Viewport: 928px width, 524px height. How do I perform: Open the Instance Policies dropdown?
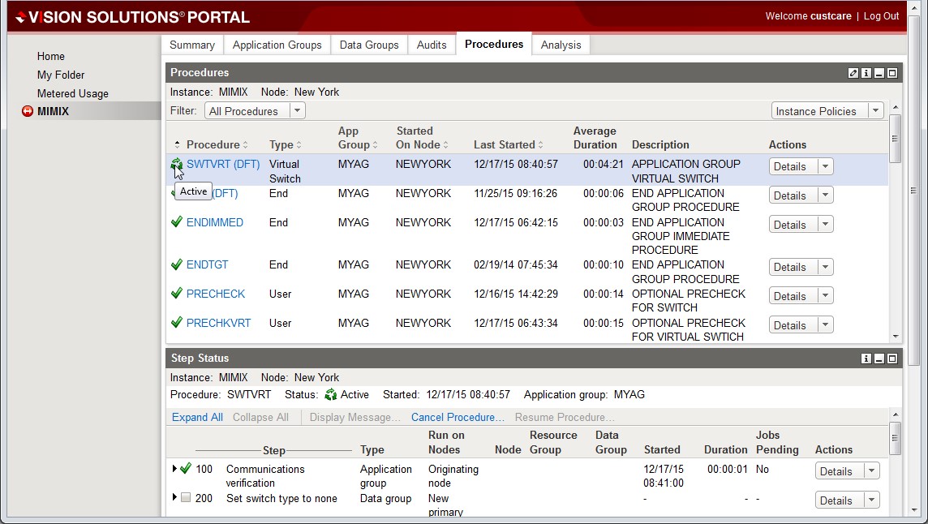click(x=827, y=111)
